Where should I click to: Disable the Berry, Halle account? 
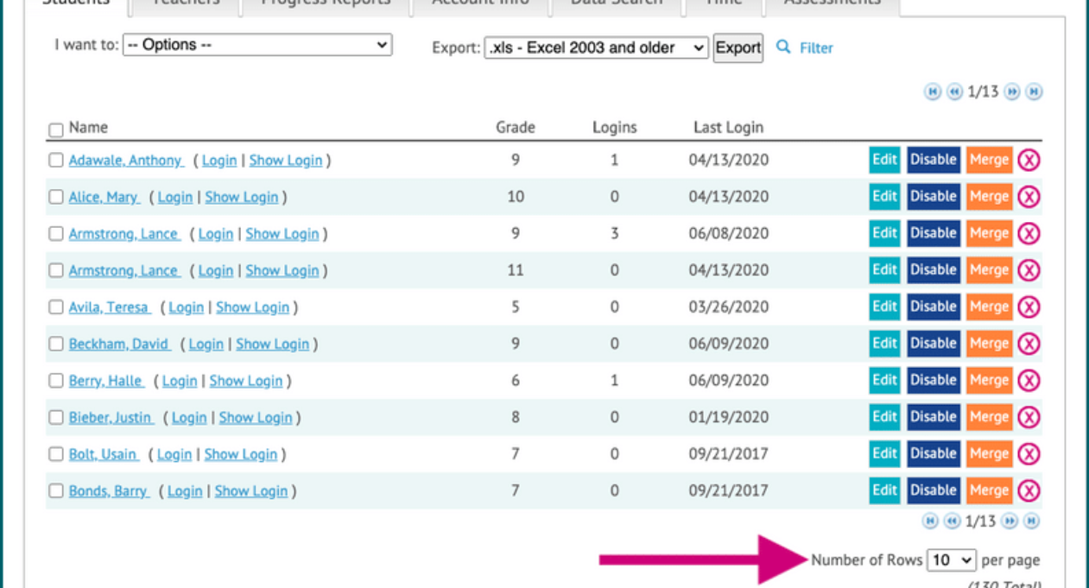point(934,380)
